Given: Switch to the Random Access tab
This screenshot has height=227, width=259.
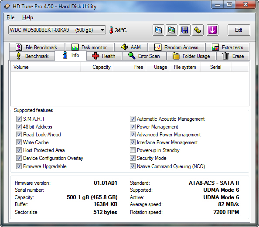Looking at the screenshot, I should (x=177, y=47).
